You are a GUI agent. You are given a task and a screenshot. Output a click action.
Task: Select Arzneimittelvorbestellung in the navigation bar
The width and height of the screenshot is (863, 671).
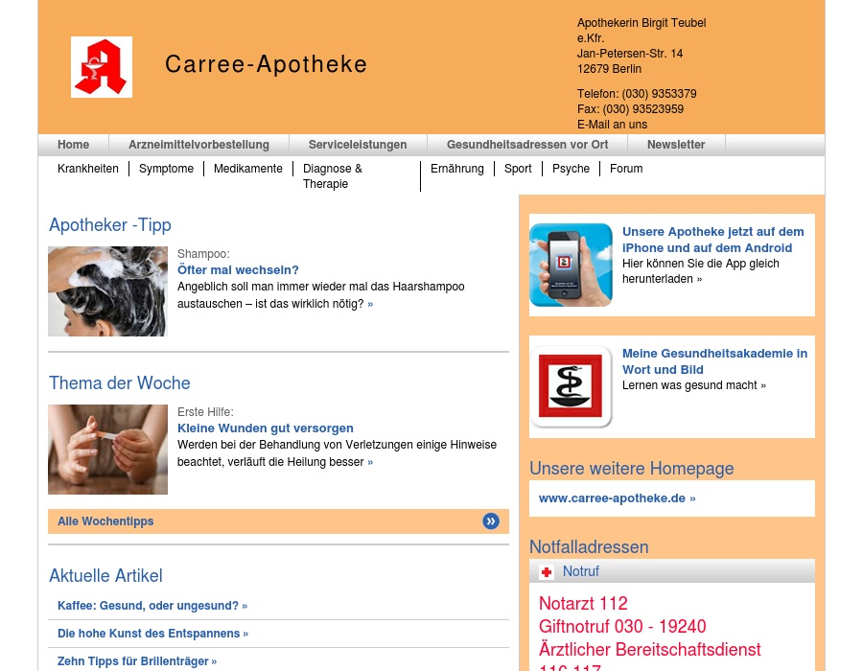[198, 145]
